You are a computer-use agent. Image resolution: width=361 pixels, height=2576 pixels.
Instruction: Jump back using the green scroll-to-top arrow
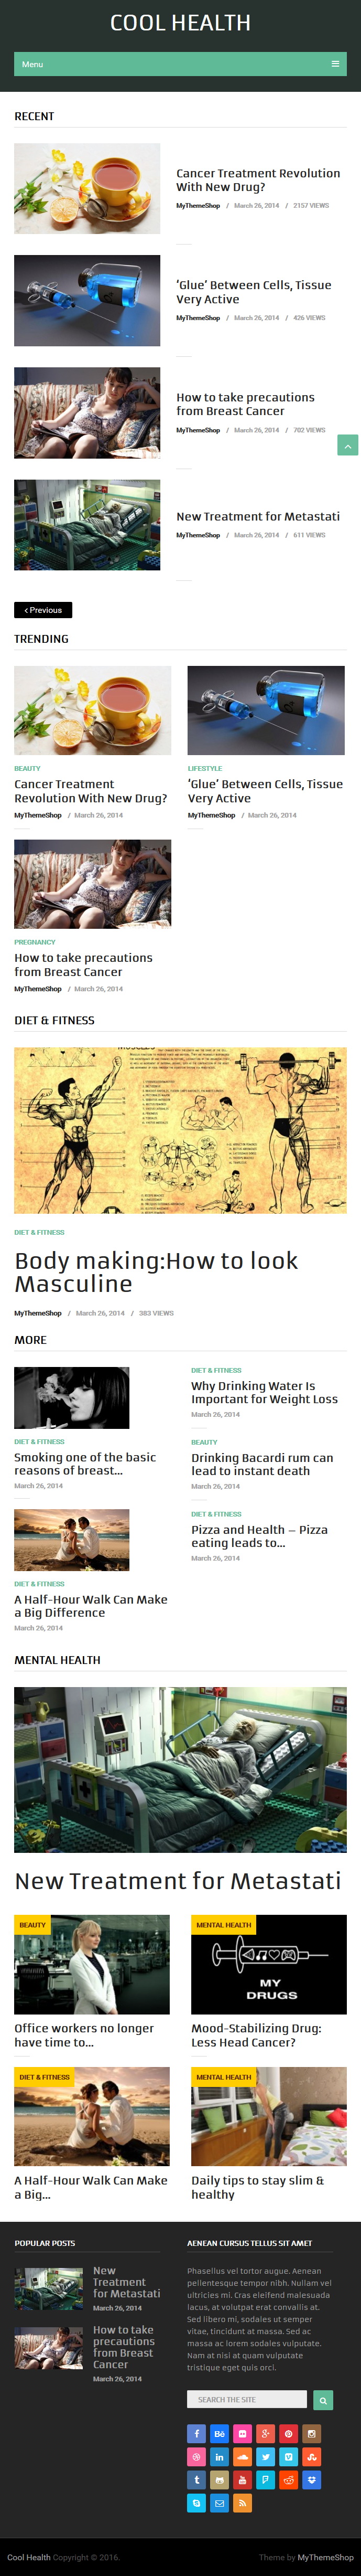[347, 445]
